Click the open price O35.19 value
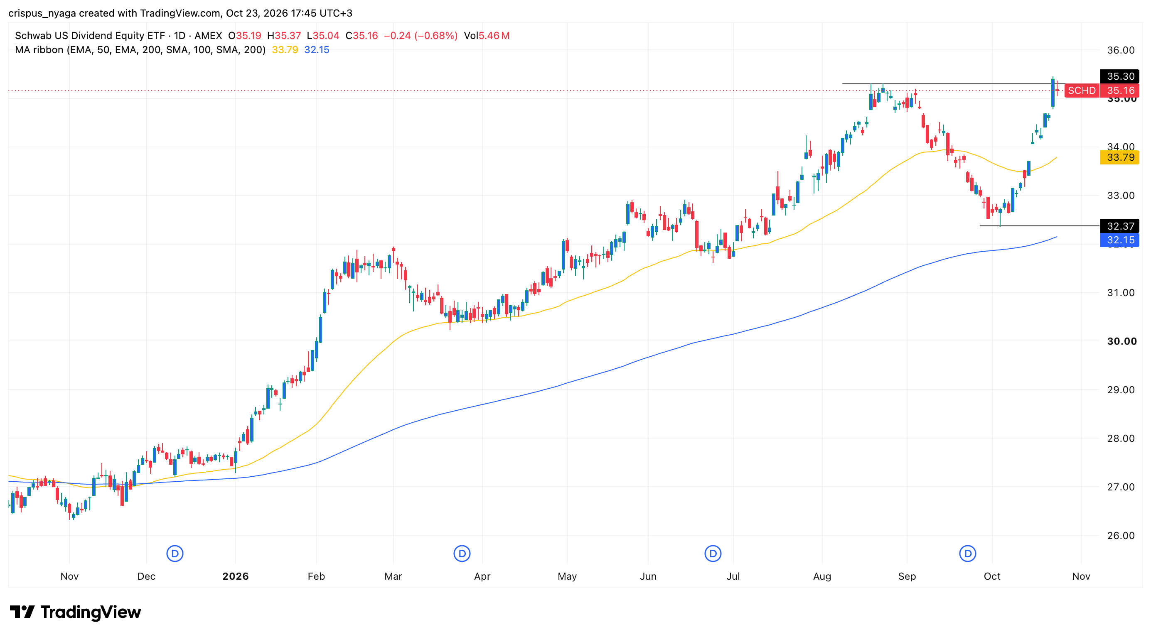The height and width of the screenshot is (637, 1151). click(x=244, y=36)
